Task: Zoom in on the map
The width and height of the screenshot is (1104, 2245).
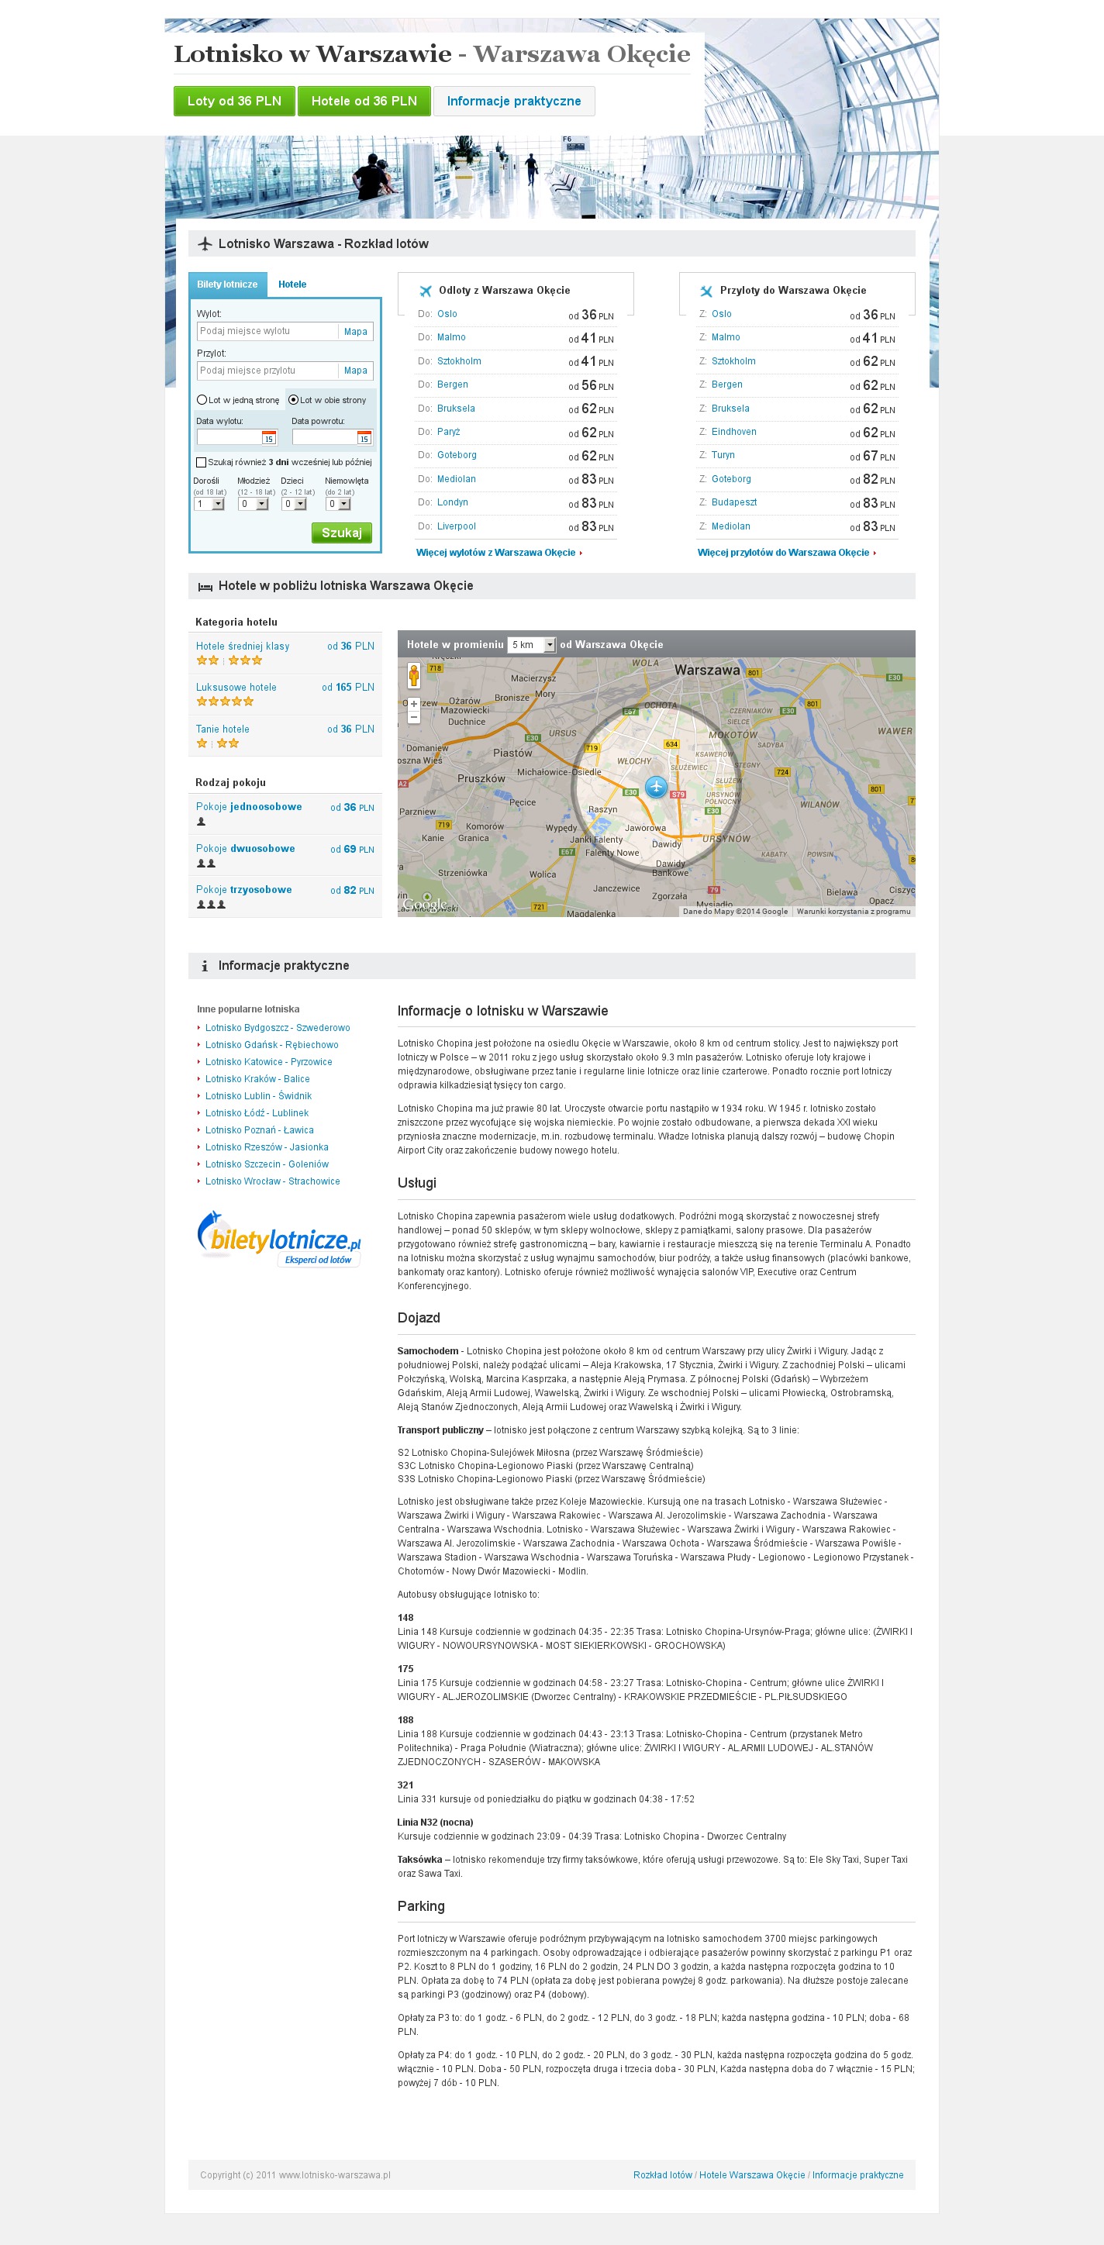Action: click(414, 703)
